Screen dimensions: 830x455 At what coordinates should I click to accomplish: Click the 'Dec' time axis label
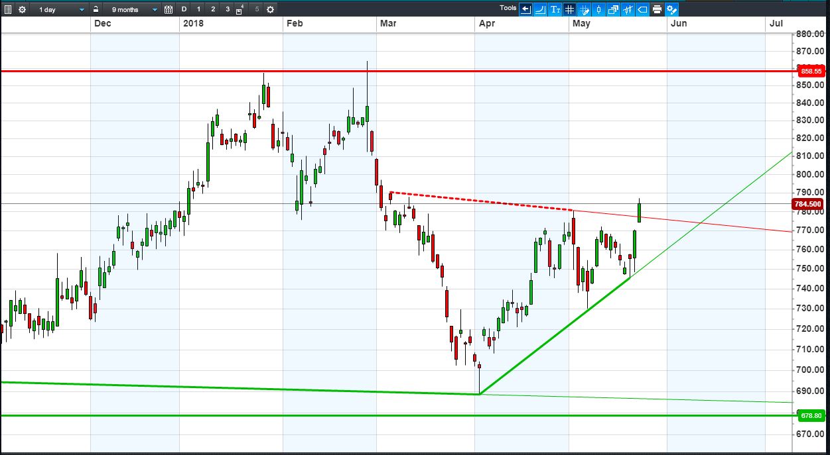102,23
